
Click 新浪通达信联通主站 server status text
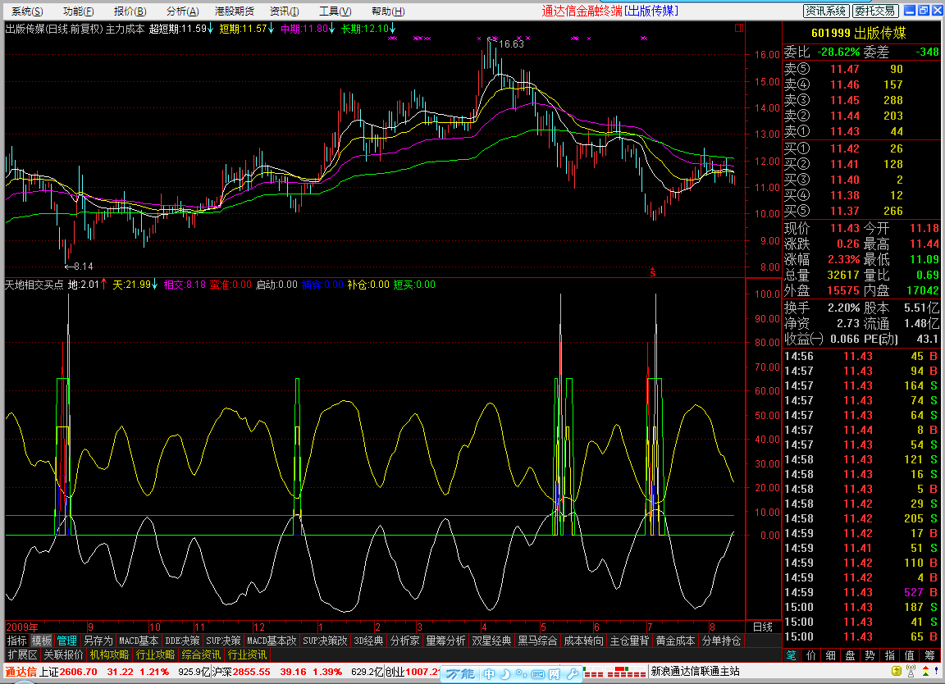[695, 672]
